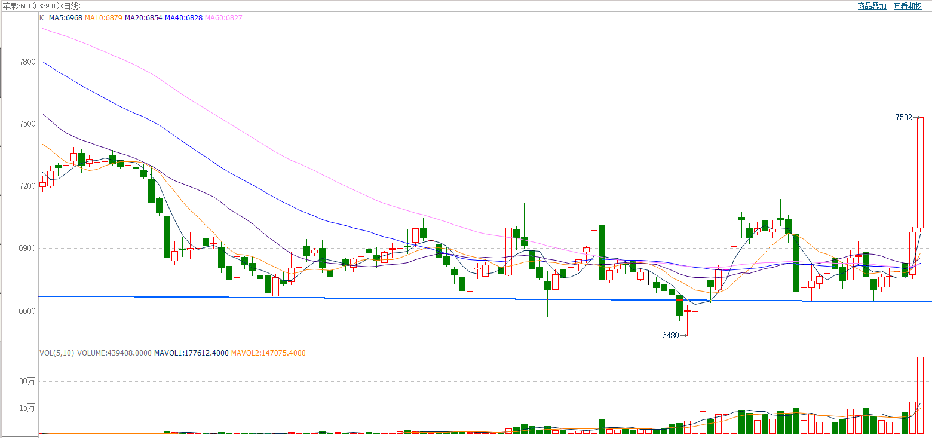This screenshot has width=932, height=438.
Task: Click the 7532 high price marker
Action: [x=904, y=118]
